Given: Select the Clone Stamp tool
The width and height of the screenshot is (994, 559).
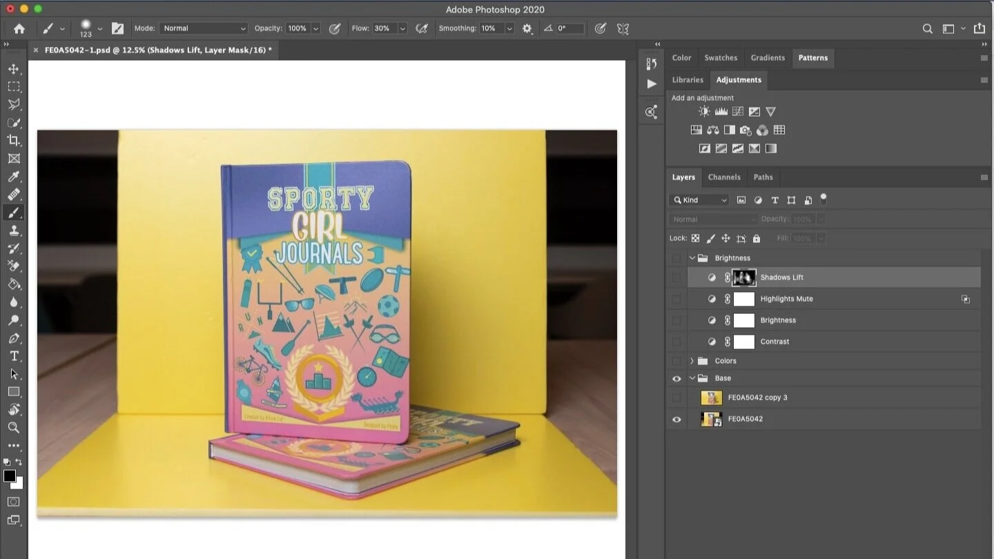Looking at the screenshot, I should pos(14,231).
